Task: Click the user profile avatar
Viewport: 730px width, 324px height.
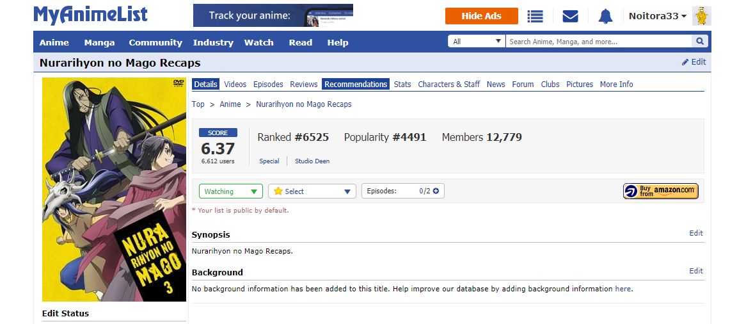Action: click(x=702, y=16)
